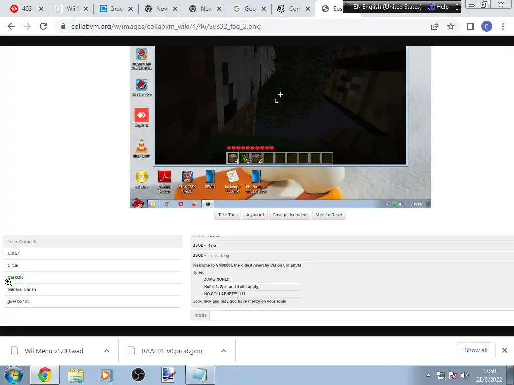Click the chat input field beside BSOD
514x385 pixels.
coord(361,316)
